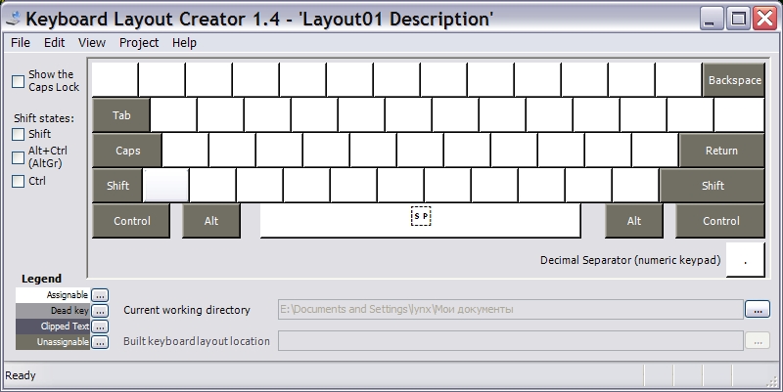
Task: Click the space bar key
Action: tap(420, 220)
